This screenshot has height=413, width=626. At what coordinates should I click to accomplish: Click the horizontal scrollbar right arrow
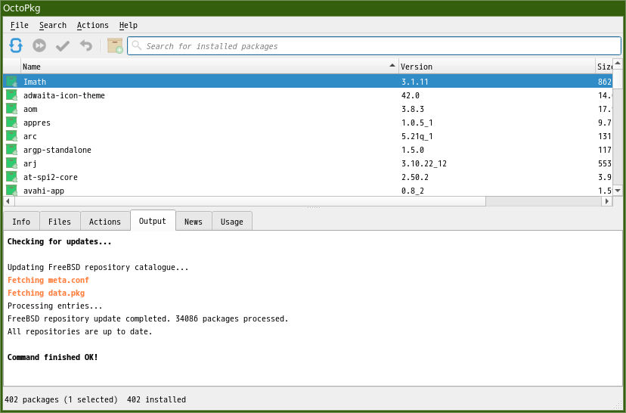(x=607, y=201)
